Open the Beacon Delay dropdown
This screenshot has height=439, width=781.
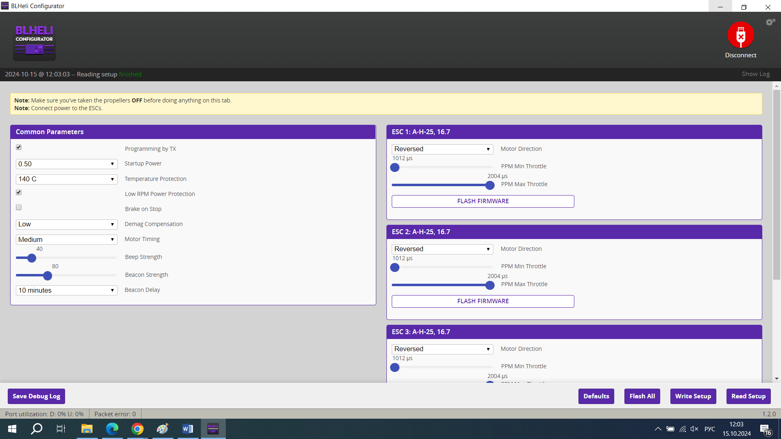coord(66,291)
